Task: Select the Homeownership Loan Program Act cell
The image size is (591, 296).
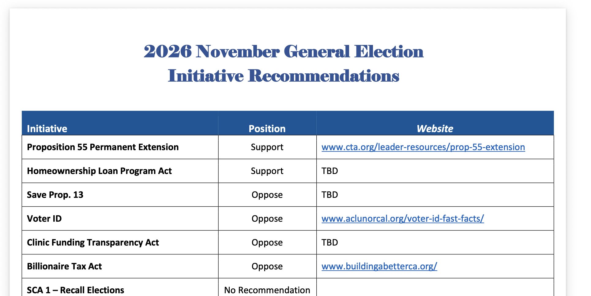Action: pos(120,171)
